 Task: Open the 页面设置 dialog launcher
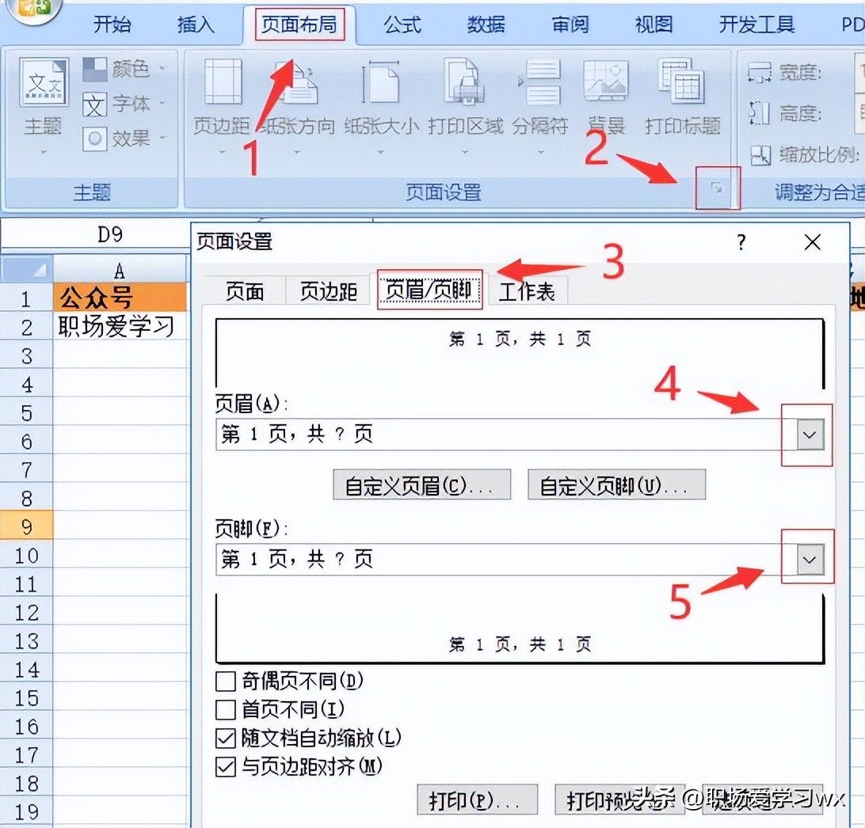click(x=717, y=188)
